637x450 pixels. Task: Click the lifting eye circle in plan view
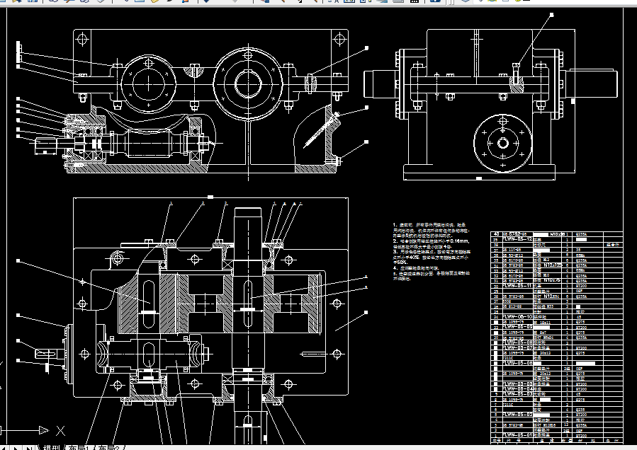[x=118, y=258]
